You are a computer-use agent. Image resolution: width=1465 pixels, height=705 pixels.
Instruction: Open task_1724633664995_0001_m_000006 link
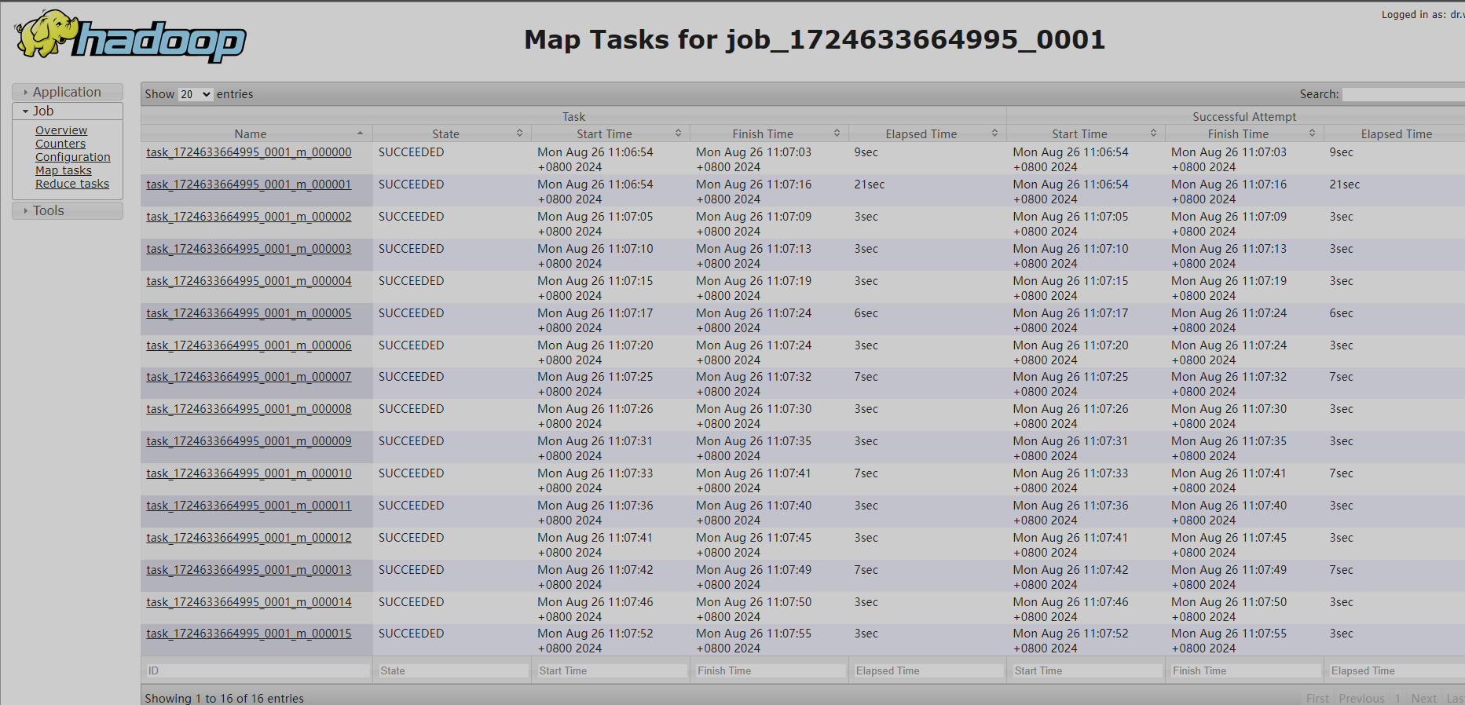point(249,345)
